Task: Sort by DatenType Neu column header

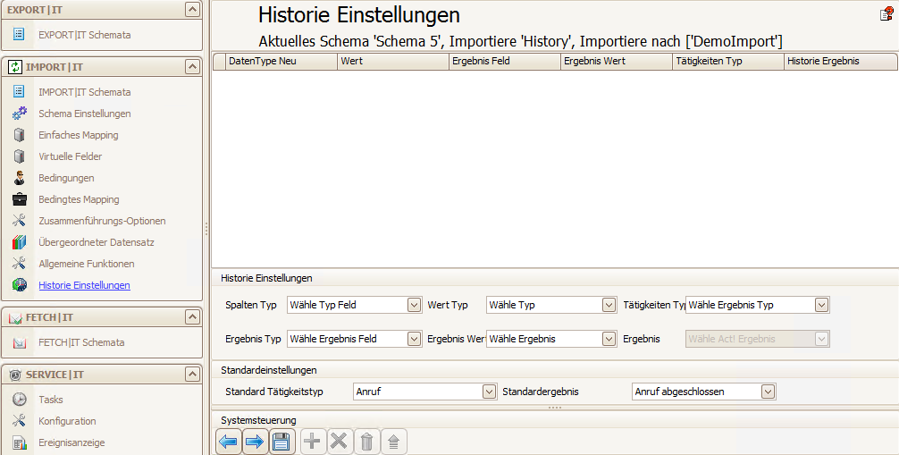Action: click(281, 61)
